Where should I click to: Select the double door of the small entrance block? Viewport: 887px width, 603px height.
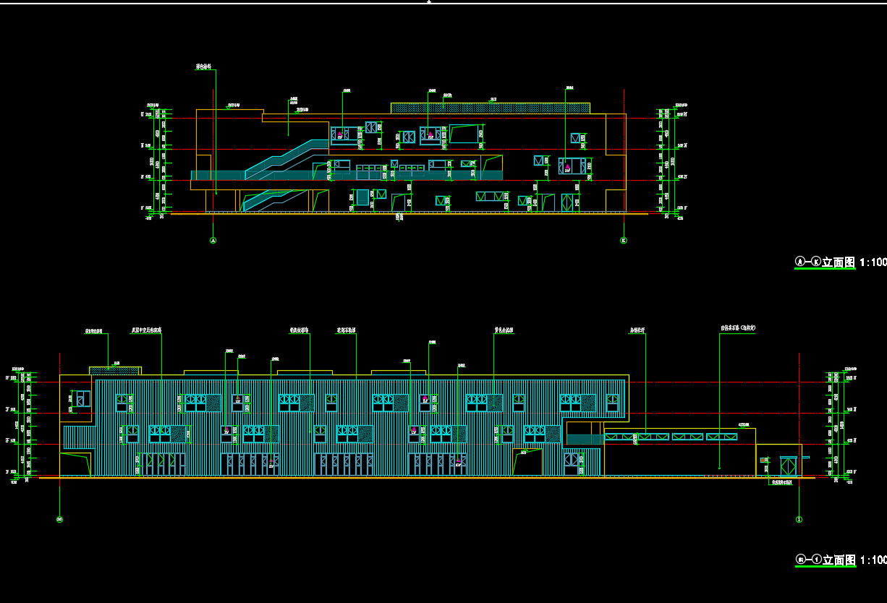coord(787,466)
